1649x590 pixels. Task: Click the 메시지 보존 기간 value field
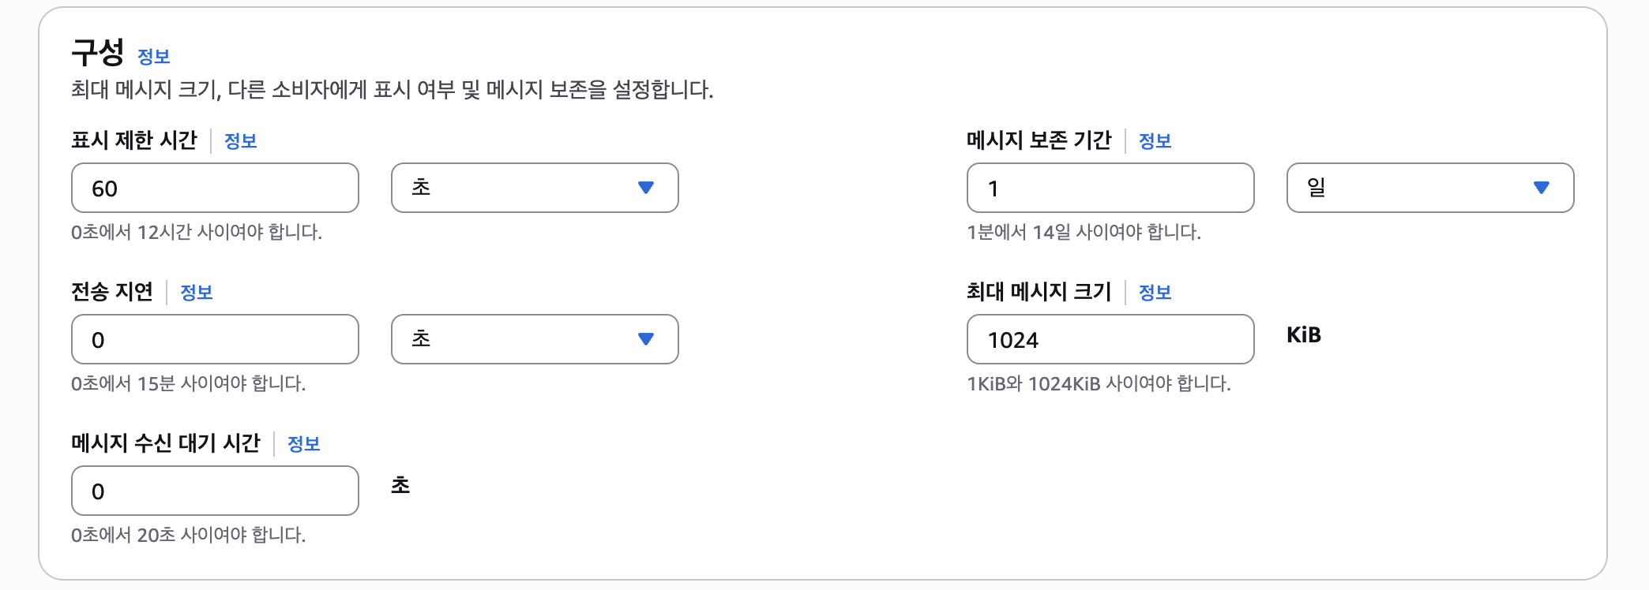(1110, 188)
